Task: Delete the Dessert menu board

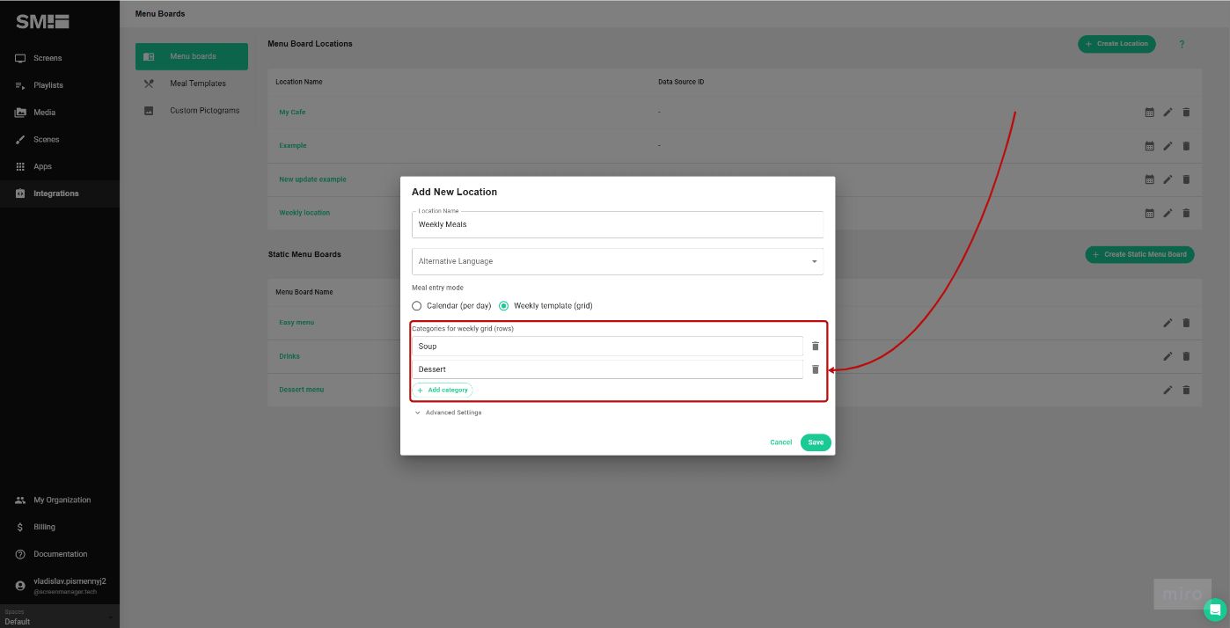Action: pyautogui.click(x=1186, y=390)
